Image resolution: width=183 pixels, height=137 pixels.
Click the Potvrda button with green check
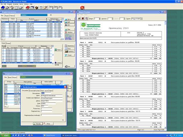[x=38, y=124]
